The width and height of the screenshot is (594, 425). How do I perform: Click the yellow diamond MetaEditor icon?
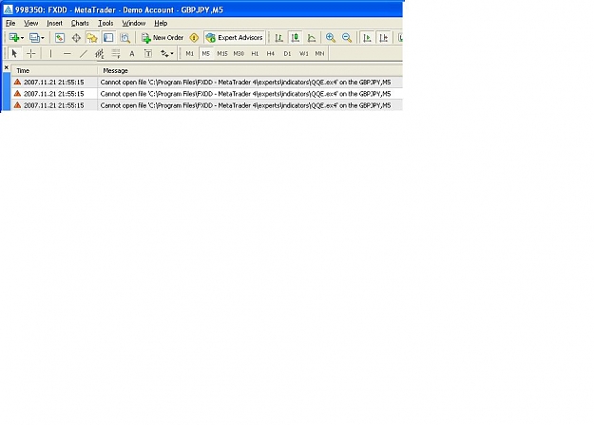[x=194, y=38]
